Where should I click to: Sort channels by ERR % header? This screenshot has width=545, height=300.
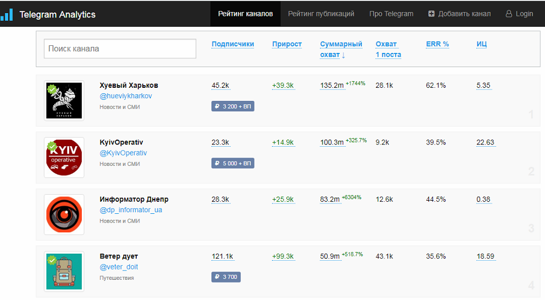[437, 44]
